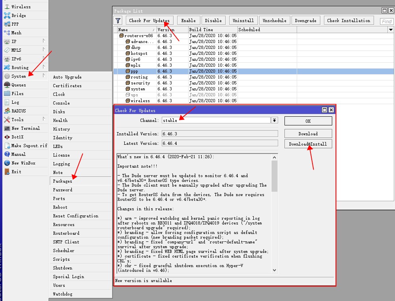Click OK in Check For Updates dialog

[308, 121]
